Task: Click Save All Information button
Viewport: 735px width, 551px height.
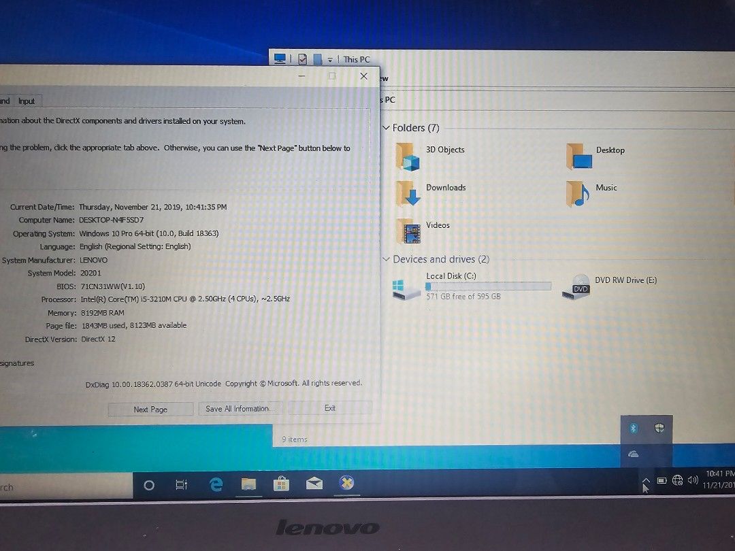Action: click(x=240, y=409)
